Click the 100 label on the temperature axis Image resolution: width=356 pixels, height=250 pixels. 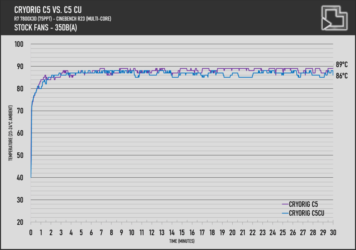(19, 44)
